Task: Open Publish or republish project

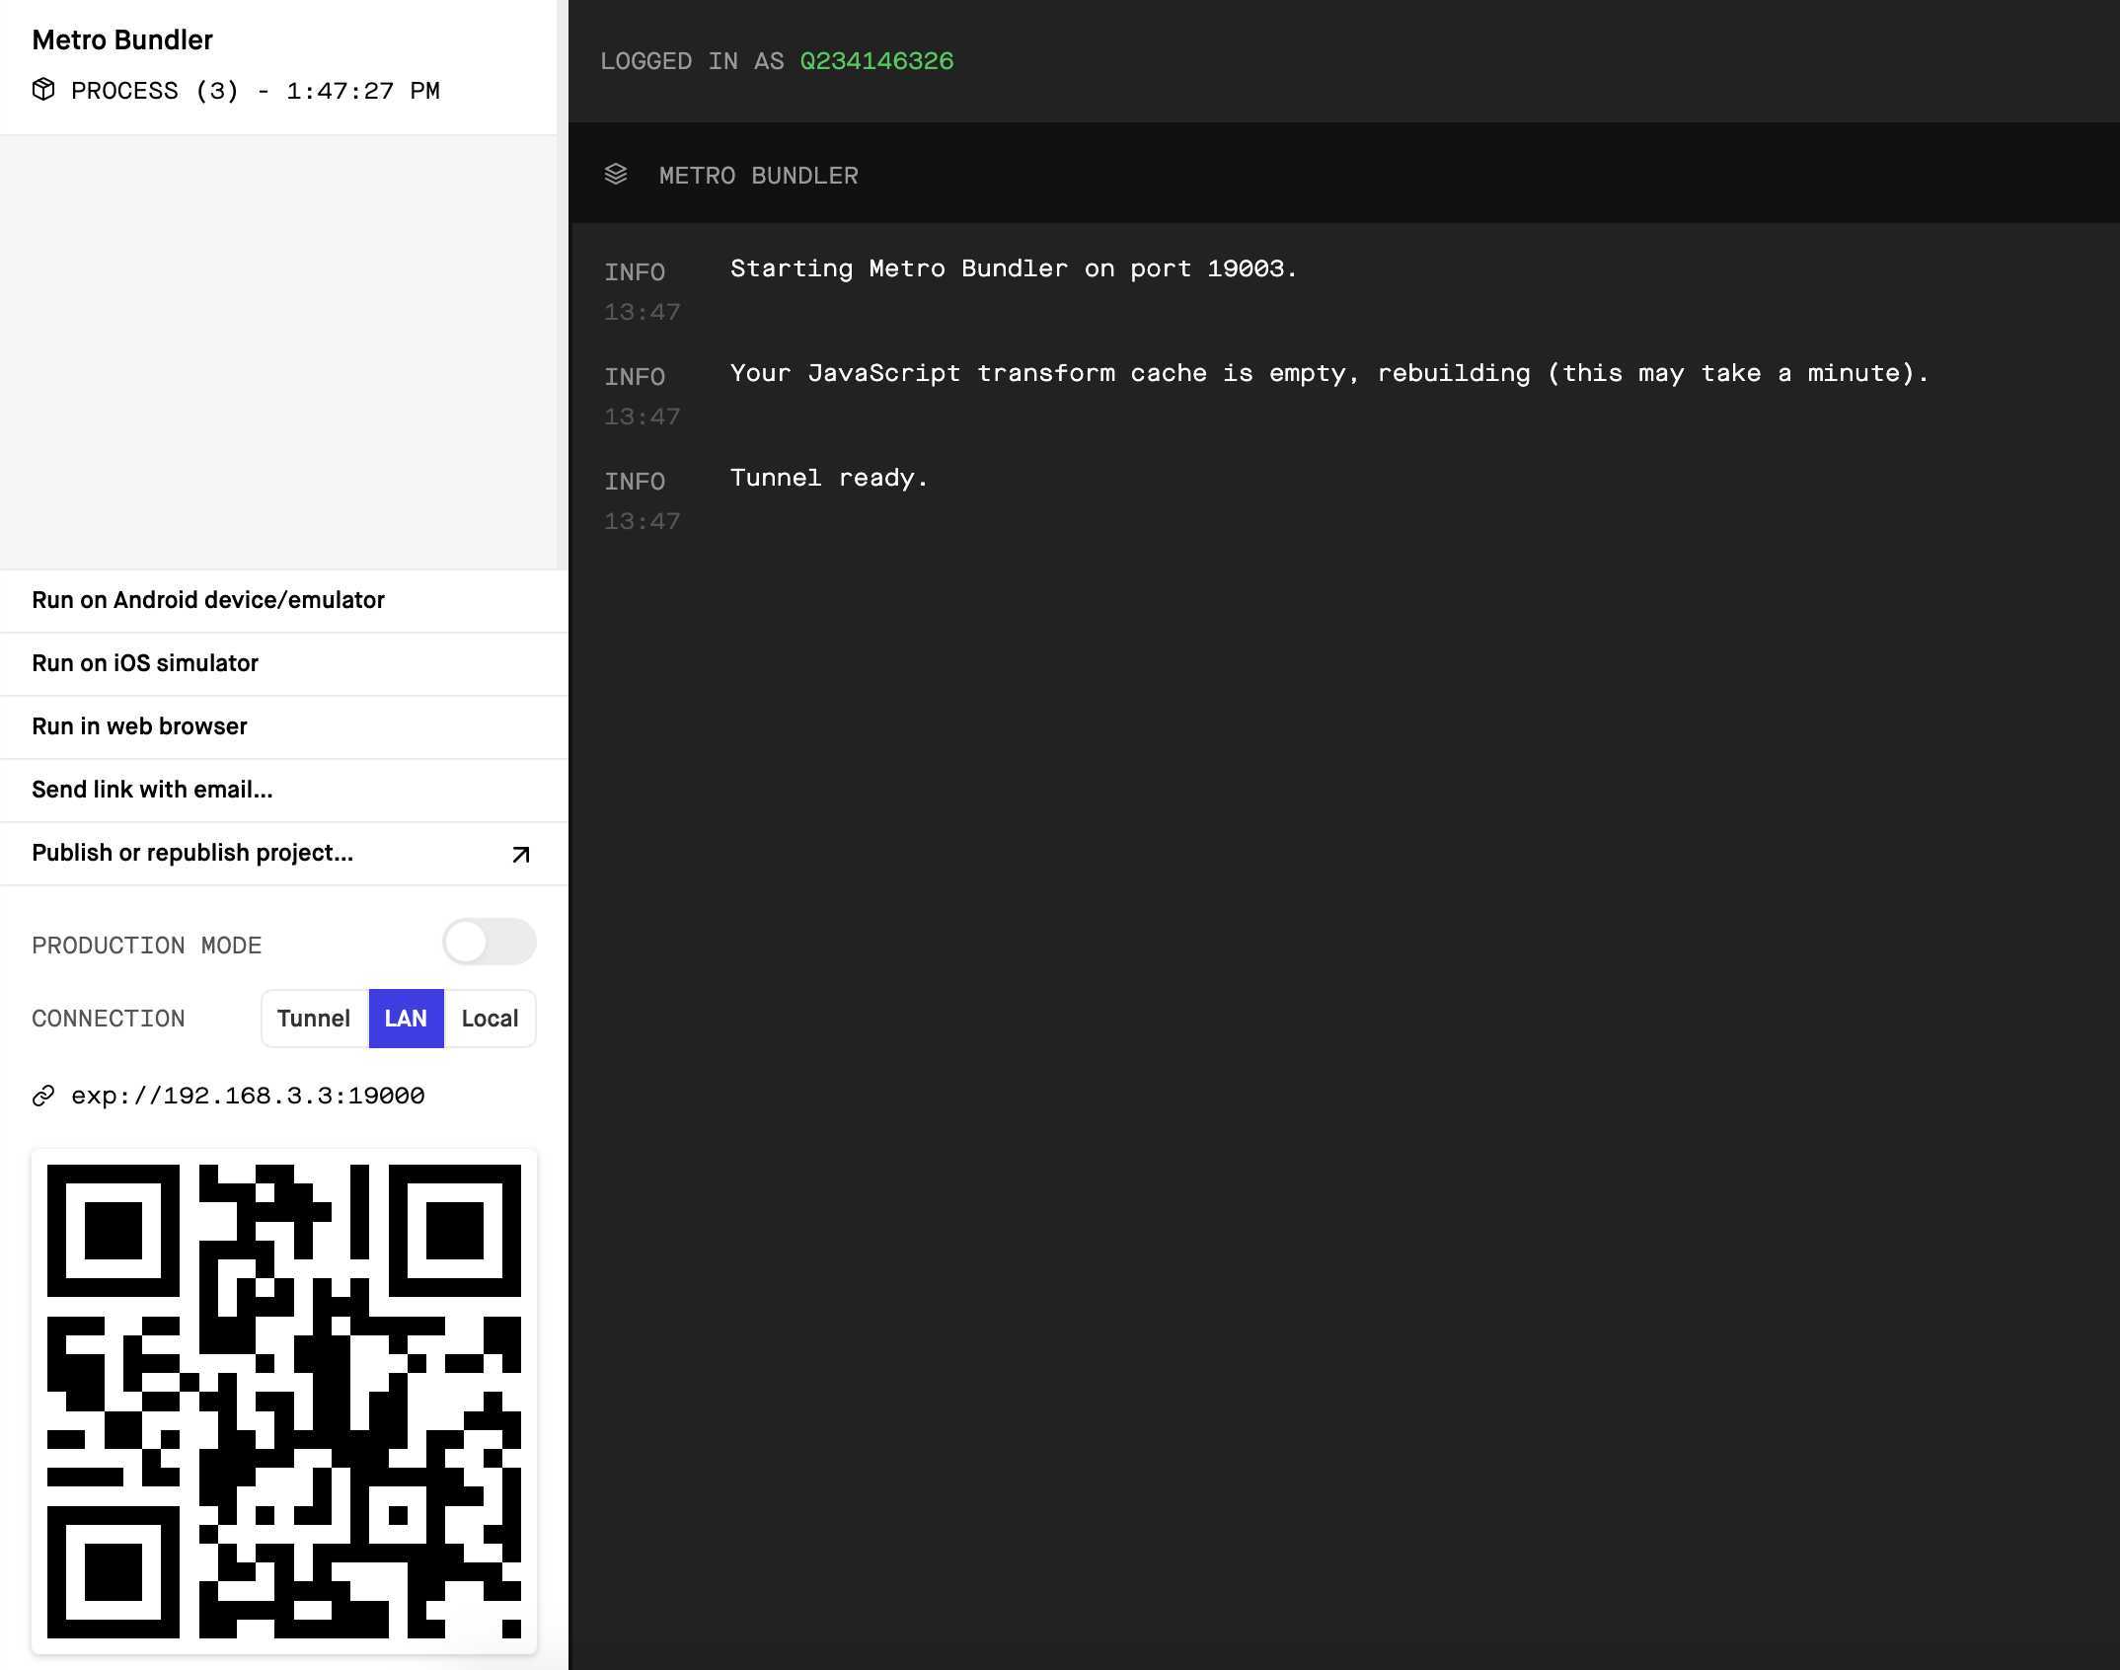Action: (x=192, y=853)
